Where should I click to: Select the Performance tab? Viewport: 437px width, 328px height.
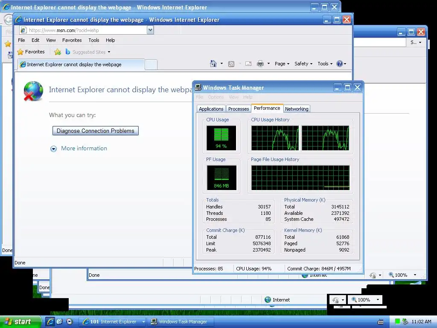coord(267,108)
